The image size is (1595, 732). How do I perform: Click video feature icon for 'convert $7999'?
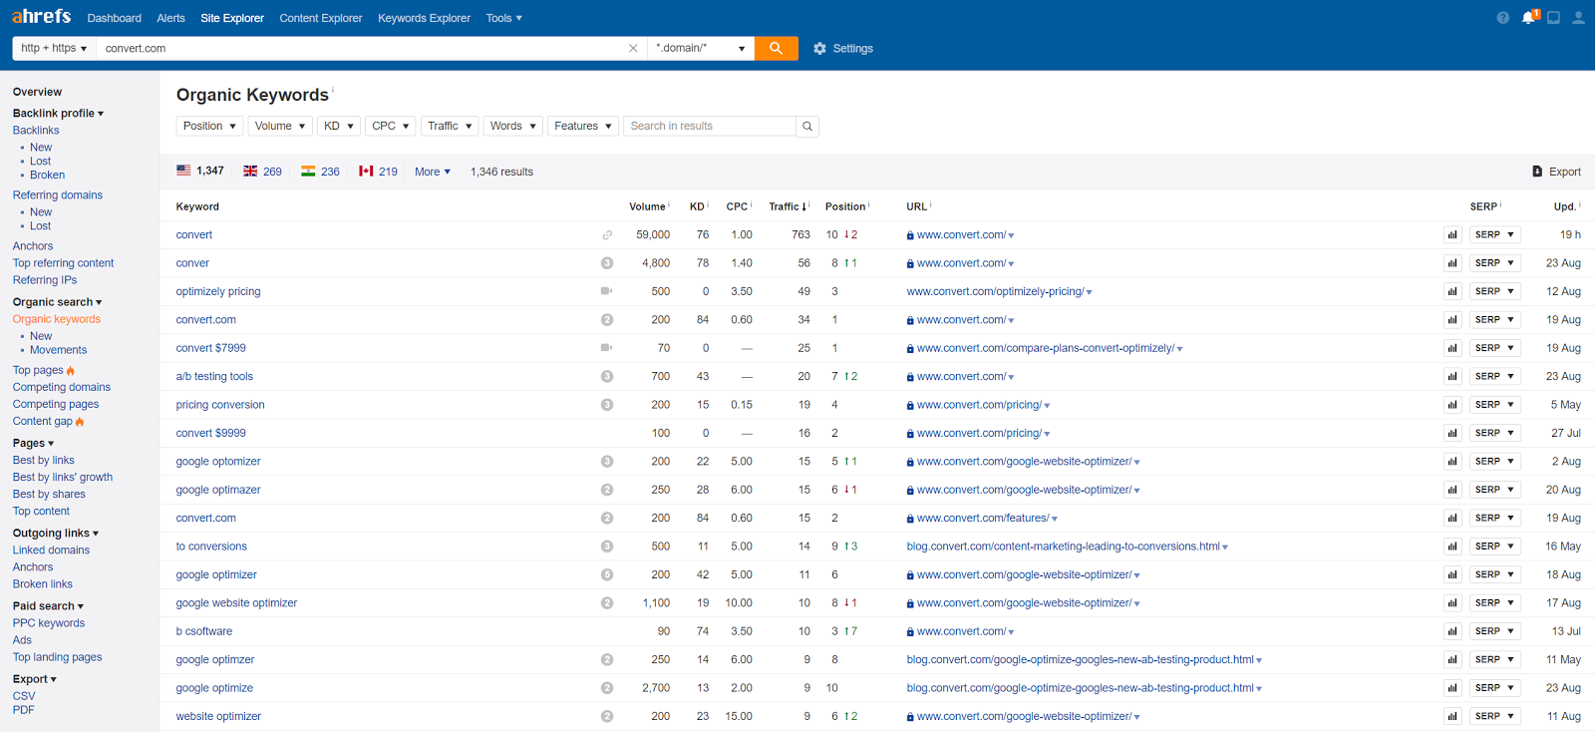click(x=606, y=348)
